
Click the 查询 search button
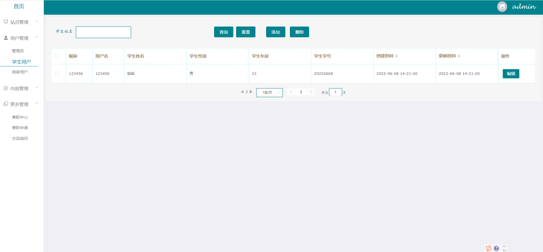coord(224,32)
